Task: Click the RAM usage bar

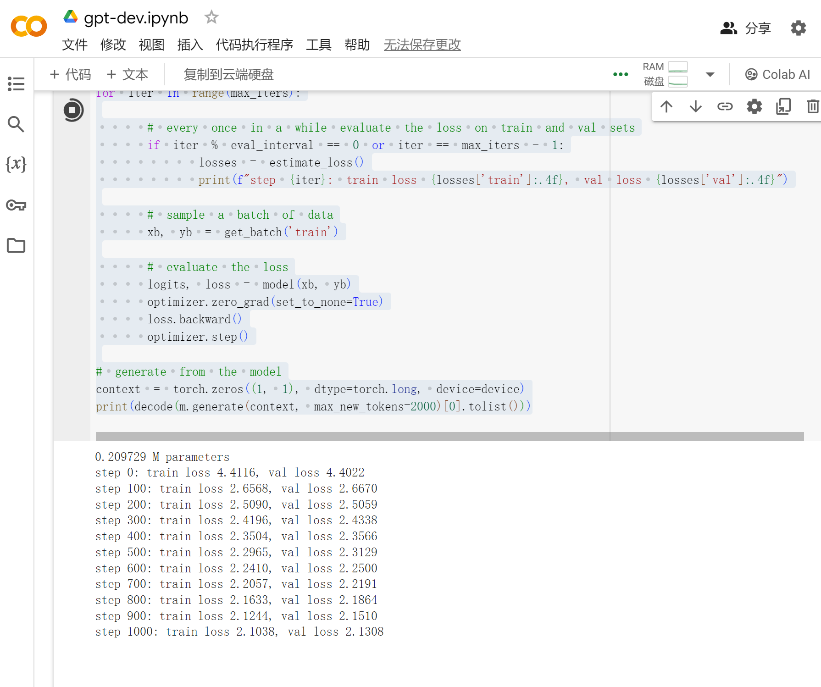Action: point(678,67)
